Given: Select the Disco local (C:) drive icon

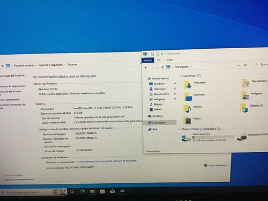Looking at the screenshot, I should click(x=186, y=138).
